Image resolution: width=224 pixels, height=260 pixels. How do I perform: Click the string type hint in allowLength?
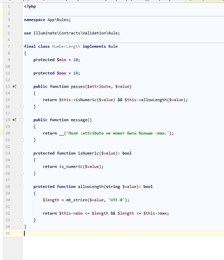[x=113, y=187]
